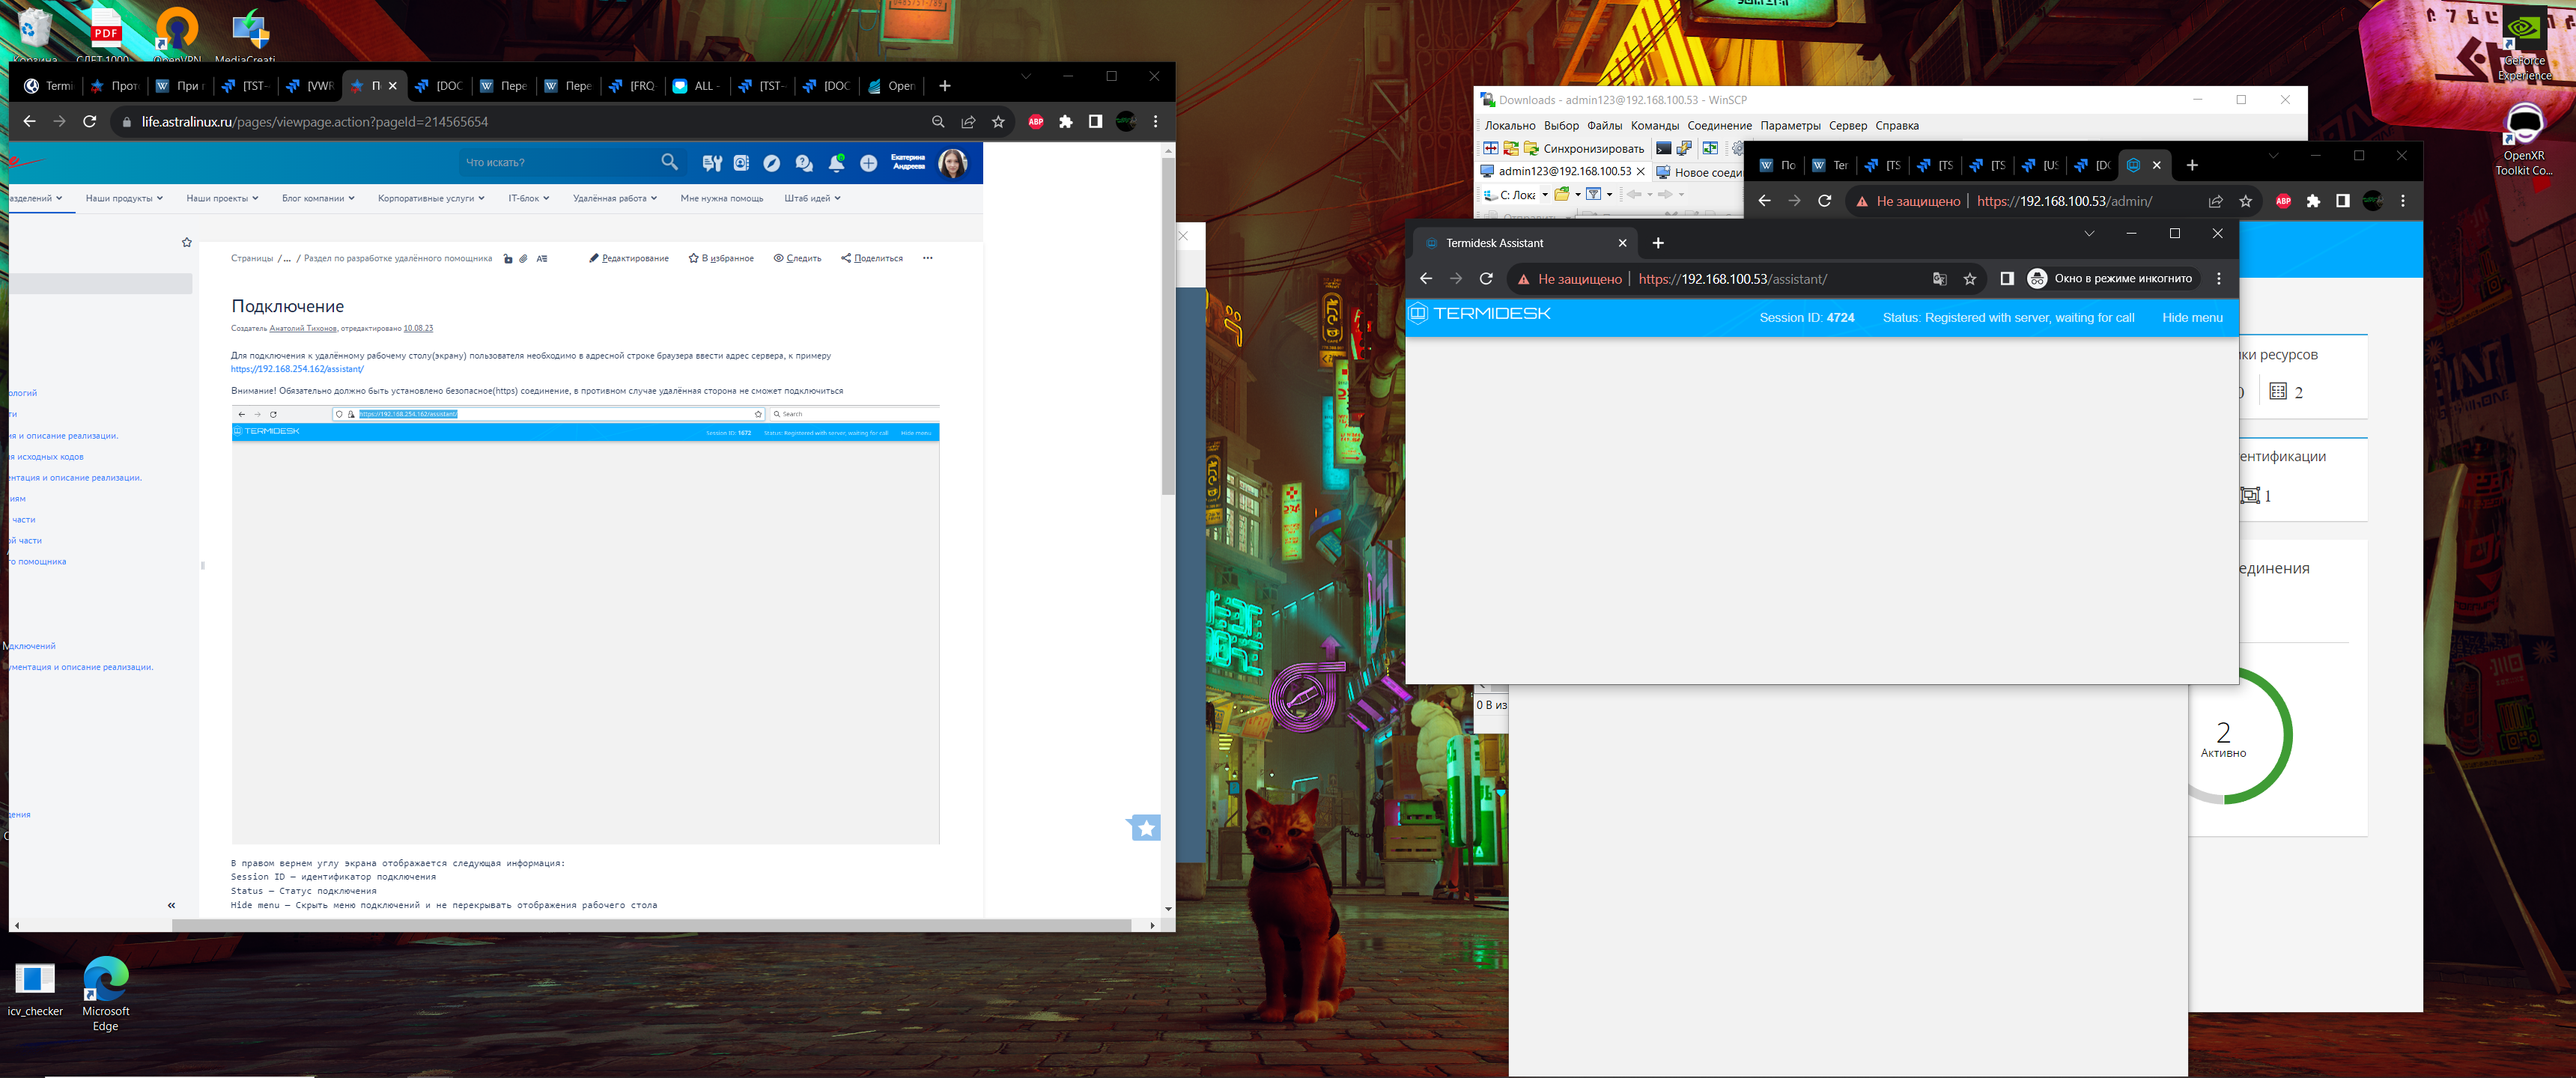Open the WinSCP terminal console icon

coord(1663,149)
